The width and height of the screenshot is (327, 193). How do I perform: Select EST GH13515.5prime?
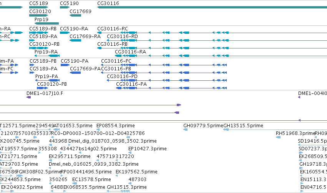[275, 130]
